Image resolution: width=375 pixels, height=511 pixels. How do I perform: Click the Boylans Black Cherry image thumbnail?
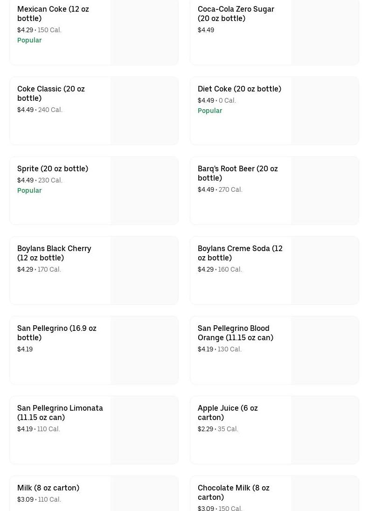pos(145,271)
